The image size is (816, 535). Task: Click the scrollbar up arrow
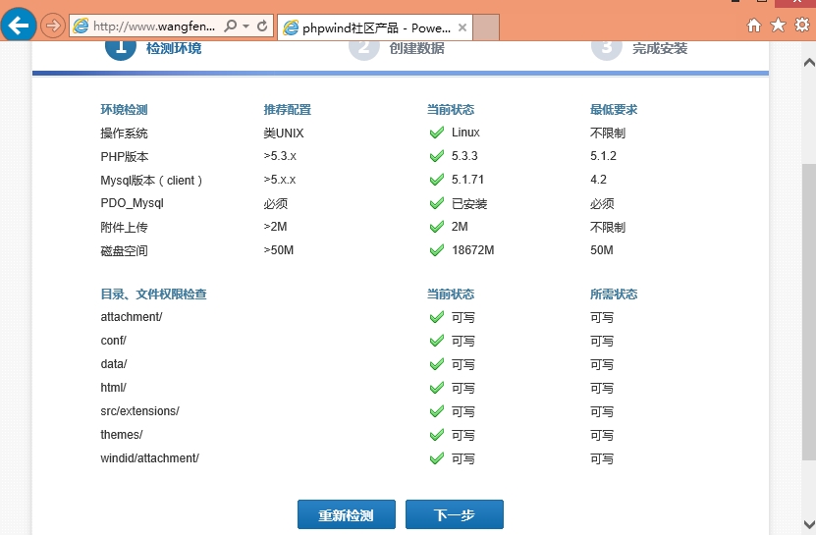tap(809, 63)
